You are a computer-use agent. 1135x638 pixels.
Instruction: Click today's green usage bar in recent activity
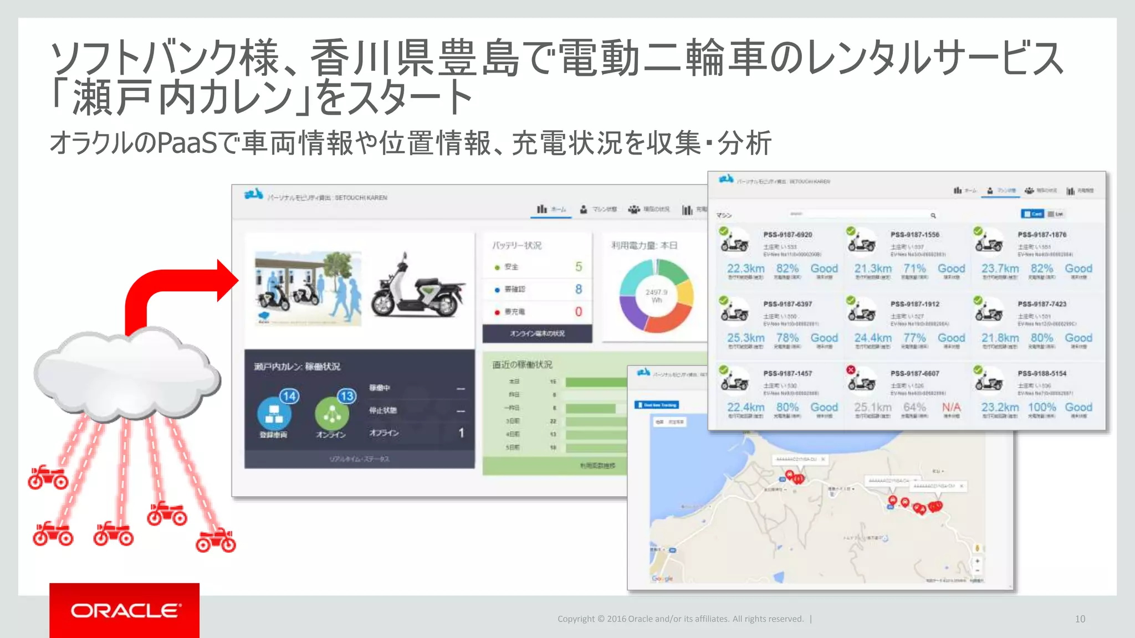click(x=596, y=382)
